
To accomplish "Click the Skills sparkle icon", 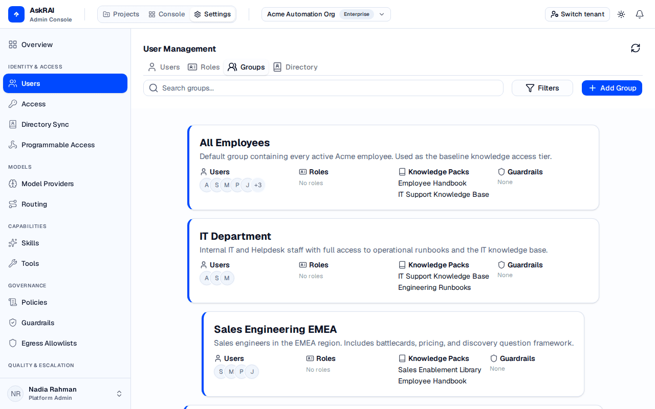I will (x=13, y=243).
